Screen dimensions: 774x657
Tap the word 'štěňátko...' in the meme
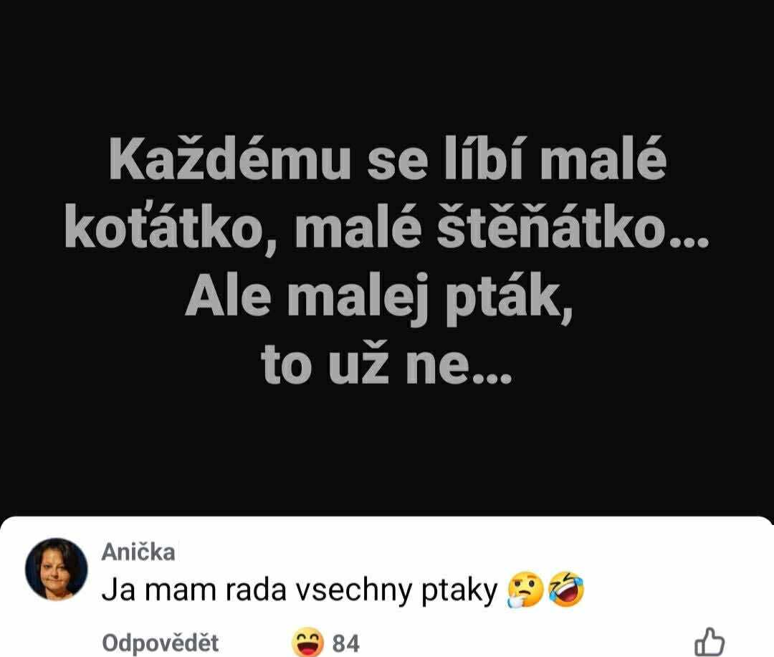(x=573, y=227)
